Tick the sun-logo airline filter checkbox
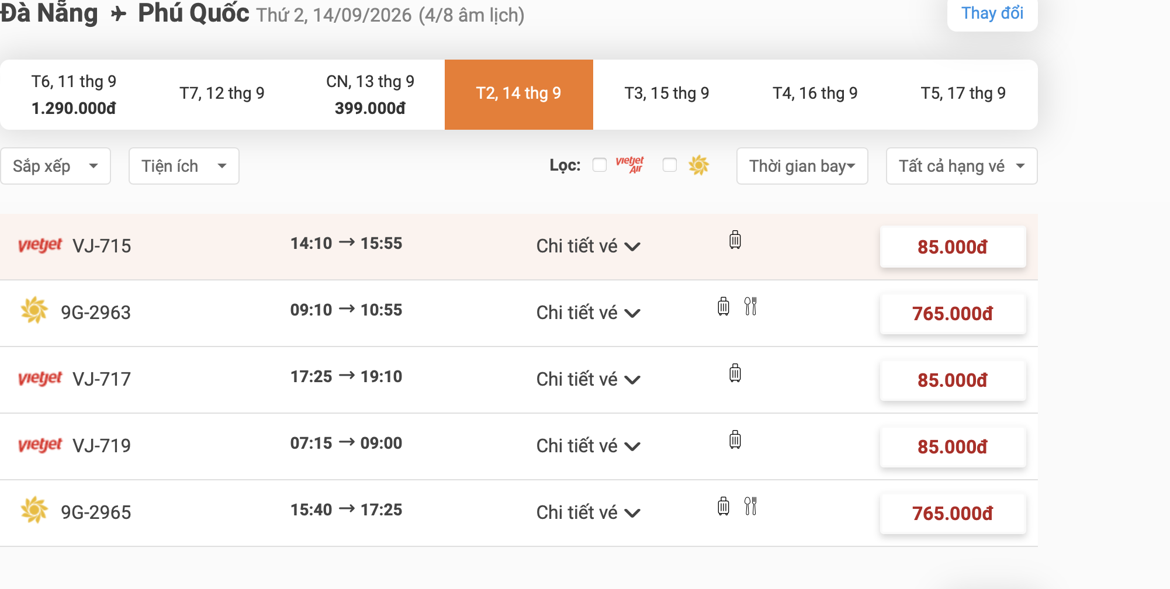The height and width of the screenshot is (589, 1170). pyautogui.click(x=670, y=165)
